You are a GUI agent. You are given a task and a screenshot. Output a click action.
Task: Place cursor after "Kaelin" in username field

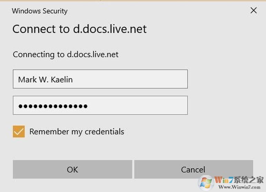pyautogui.click(x=73, y=80)
